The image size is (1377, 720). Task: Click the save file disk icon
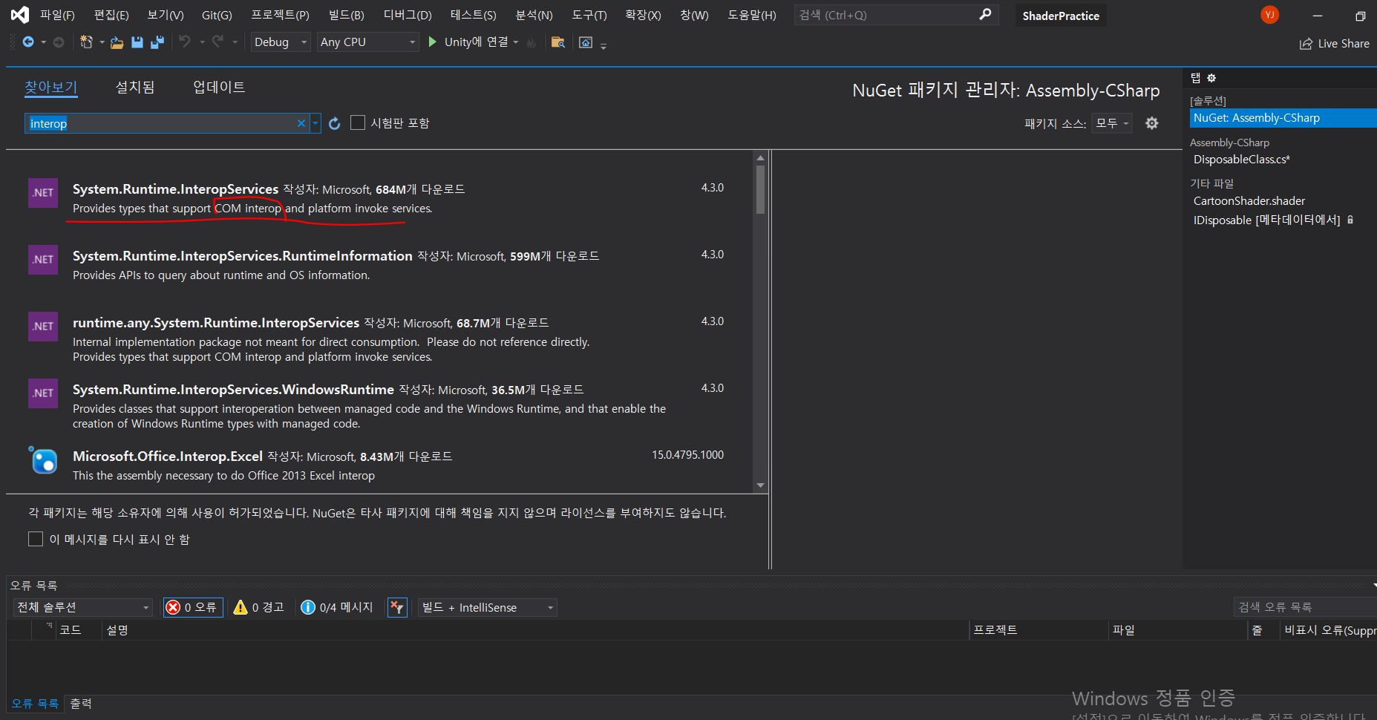(137, 42)
